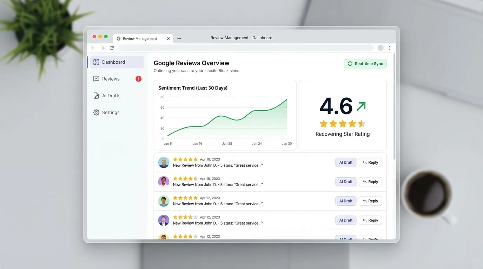Click the red alert badge beside Reviews
Viewport: 483px width, 269px height.
tap(139, 79)
